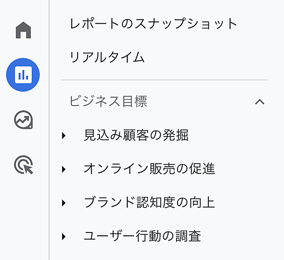
Task: Go to the Home icon in the rail
Action: point(23,30)
